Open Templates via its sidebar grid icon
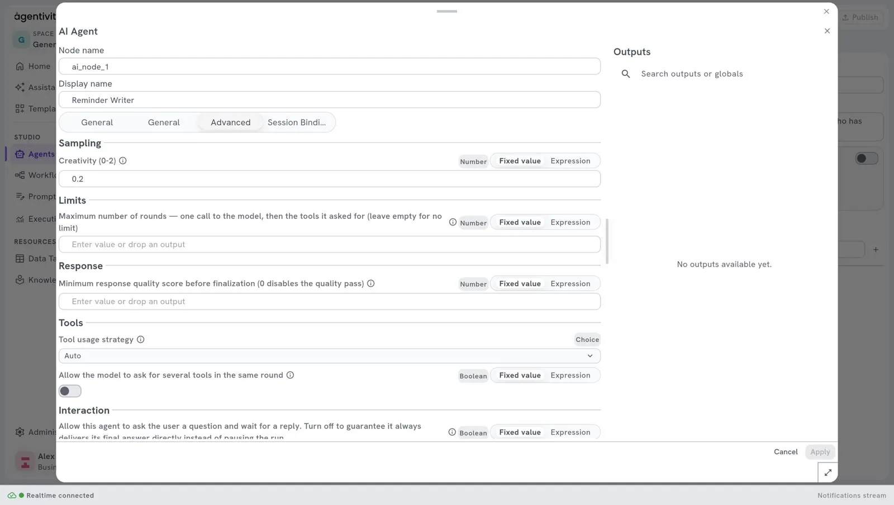894x505 pixels. [20, 109]
